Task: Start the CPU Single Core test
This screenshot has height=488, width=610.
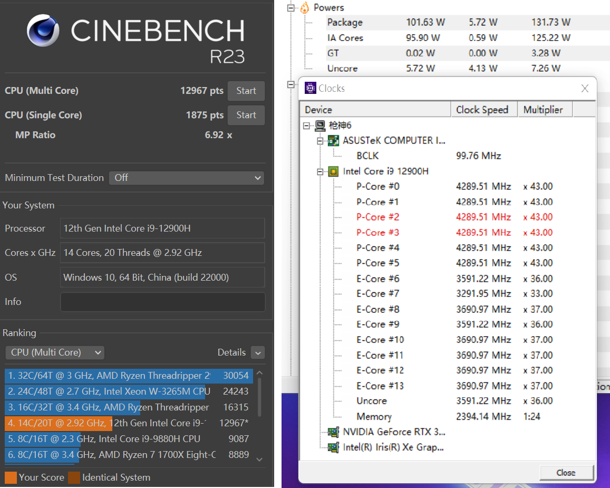Action: pyautogui.click(x=246, y=115)
